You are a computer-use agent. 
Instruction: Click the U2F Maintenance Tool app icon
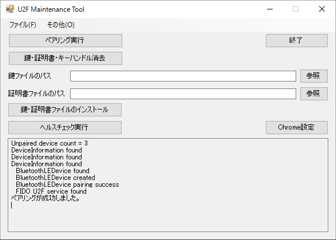[10, 9]
